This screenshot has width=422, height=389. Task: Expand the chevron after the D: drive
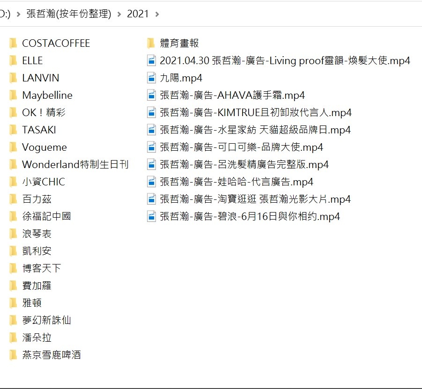click(18, 14)
